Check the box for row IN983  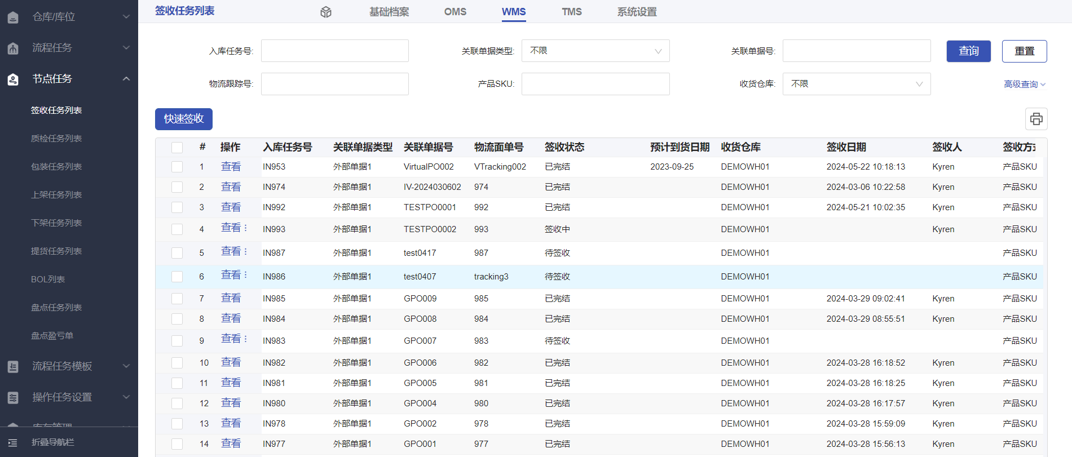coord(177,341)
